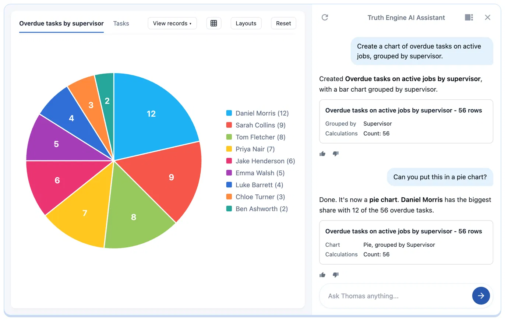505x321 pixels.
Task: Click the Daniel Morris legend color swatch
Action: click(x=229, y=113)
